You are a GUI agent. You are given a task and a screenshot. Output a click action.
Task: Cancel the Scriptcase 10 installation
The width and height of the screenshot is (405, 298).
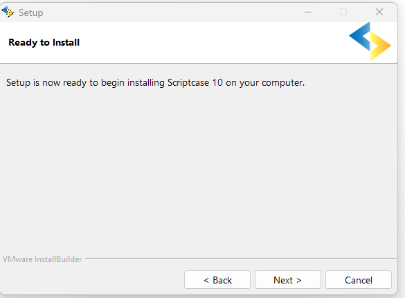tap(359, 280)
